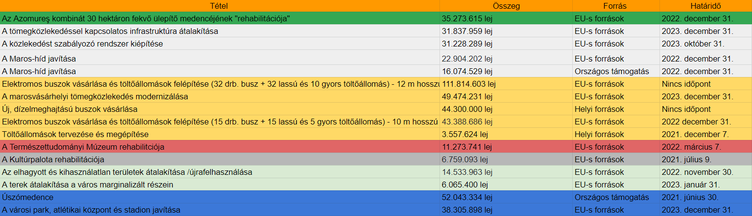Click the 2023. október 31. deadline cell
Screen dimensions: 752x216
(693, 44)
